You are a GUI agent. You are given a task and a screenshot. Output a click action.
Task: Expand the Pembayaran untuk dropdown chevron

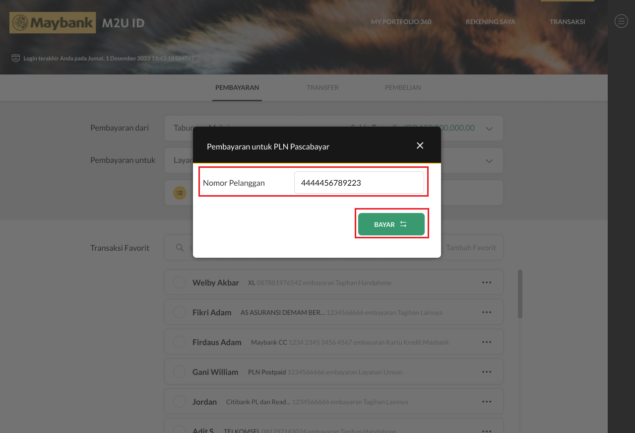click(x=489, y=161)
